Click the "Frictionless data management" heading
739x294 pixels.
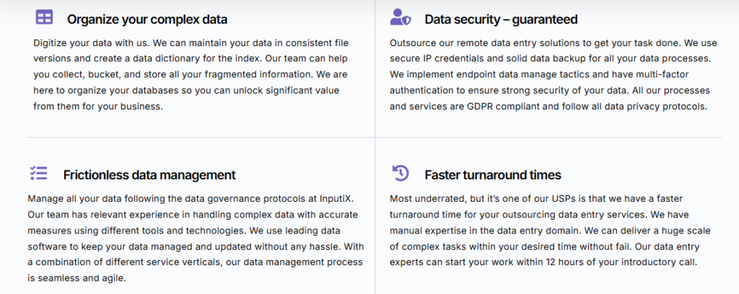pyautogui.click(x=149, y=175)
